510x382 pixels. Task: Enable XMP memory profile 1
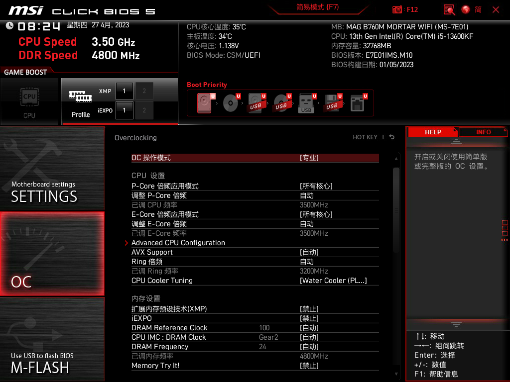124,91
